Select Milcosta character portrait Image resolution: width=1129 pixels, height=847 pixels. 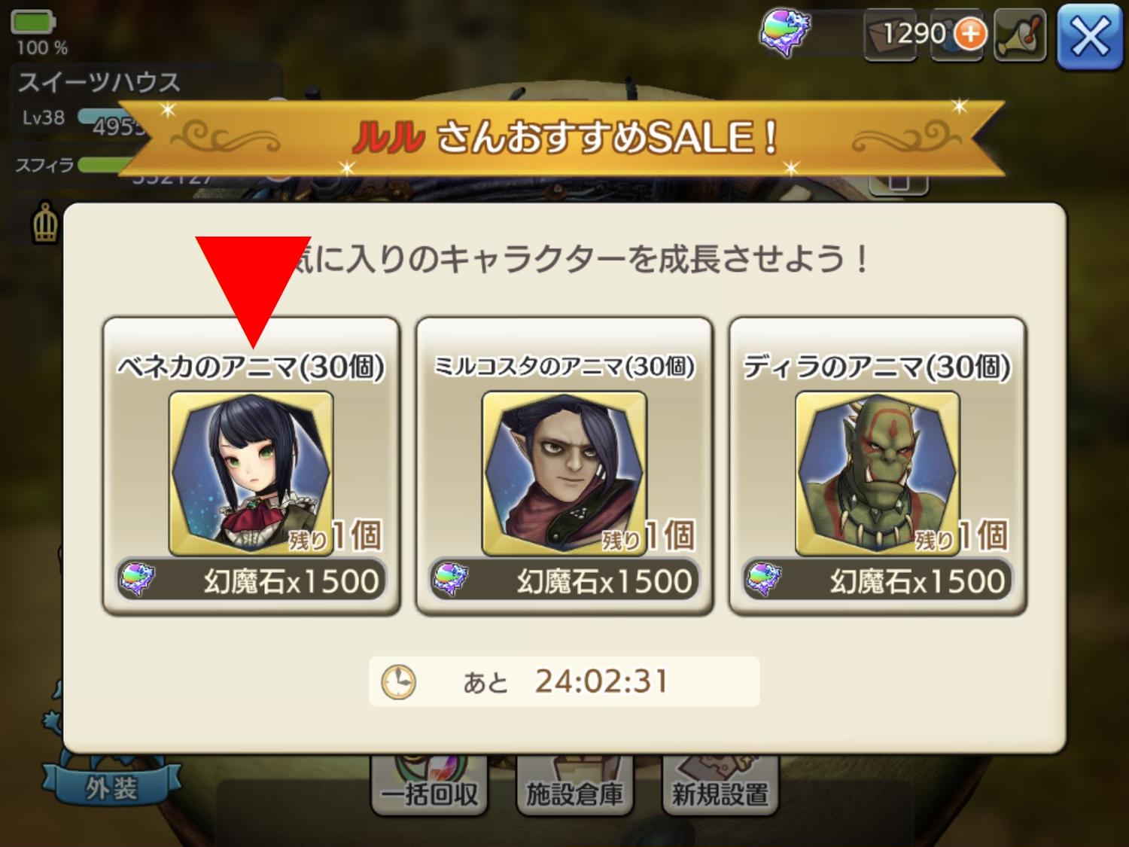pos(564,473)
